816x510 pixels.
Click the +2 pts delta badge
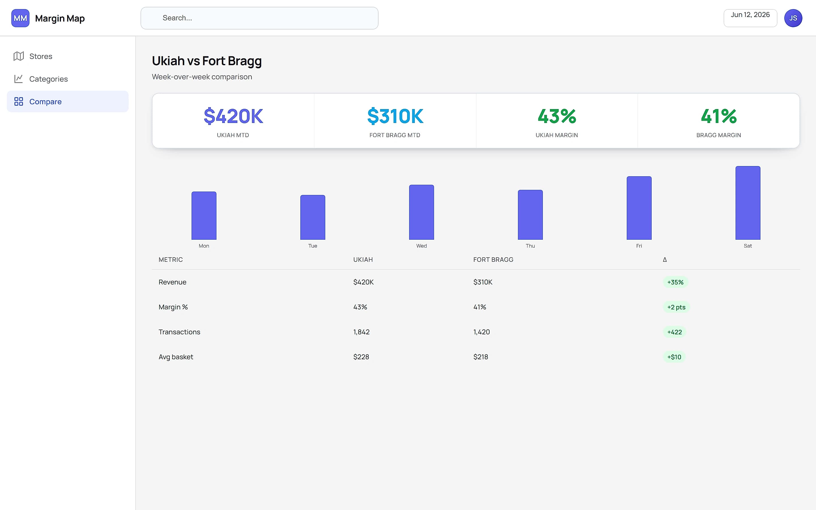tap(676, 307)
